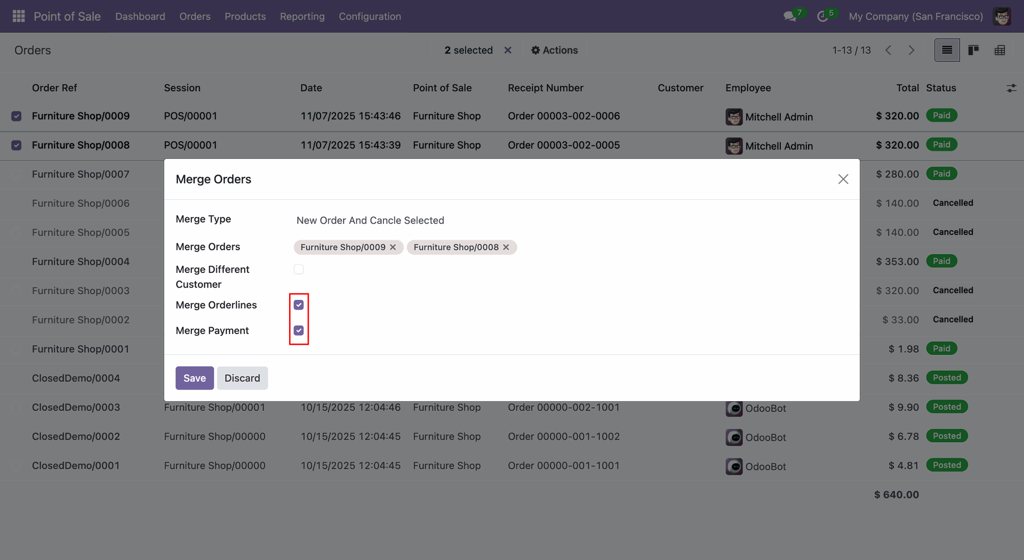Click the Discard button

pyautogui.click(x=242, y=378)
